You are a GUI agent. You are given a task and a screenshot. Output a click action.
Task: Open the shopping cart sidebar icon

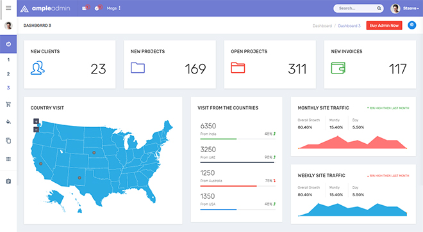point(8,104)
